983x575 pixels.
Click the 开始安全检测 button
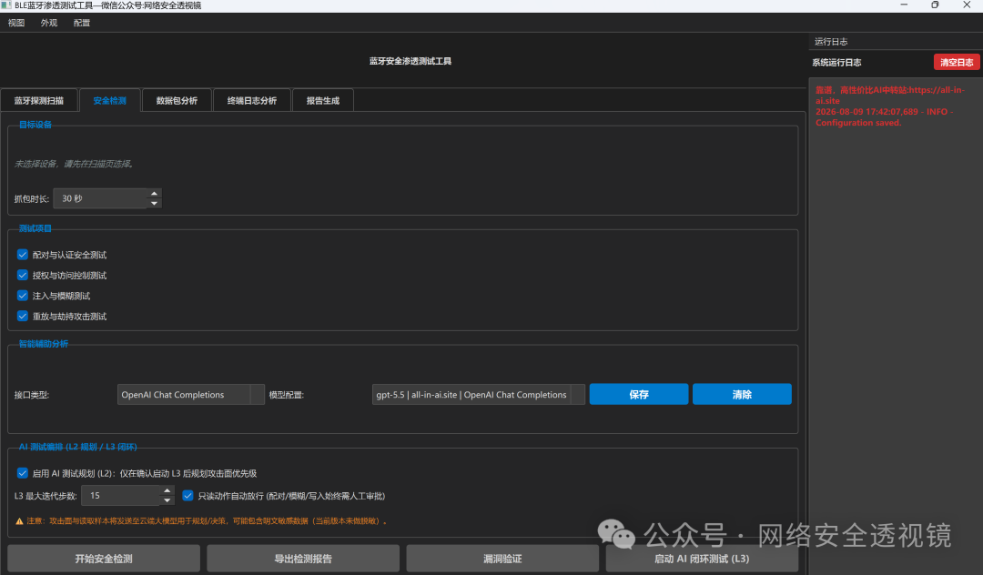[x=104, y=559]
